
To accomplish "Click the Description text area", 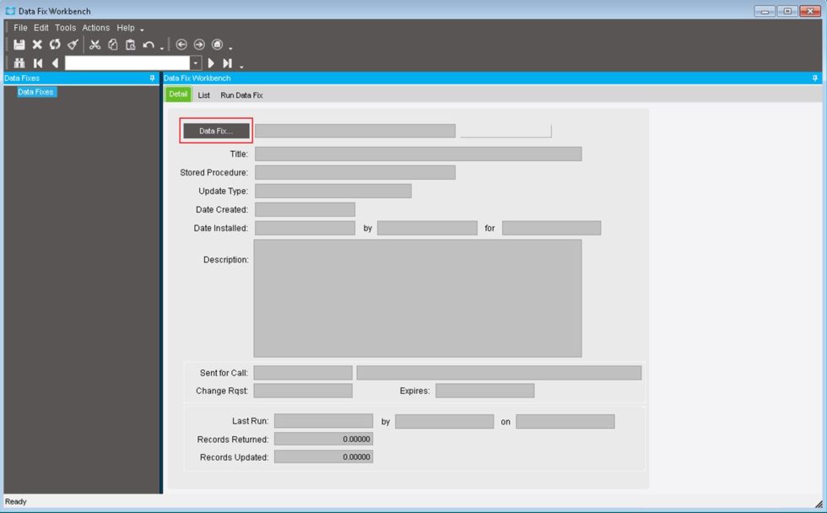I will [x=418, y=299].
